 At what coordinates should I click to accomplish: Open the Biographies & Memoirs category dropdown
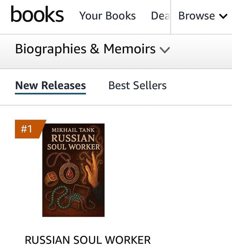coord(85,49)
